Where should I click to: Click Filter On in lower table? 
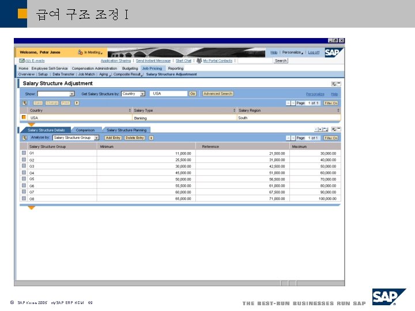click(331, 138)
